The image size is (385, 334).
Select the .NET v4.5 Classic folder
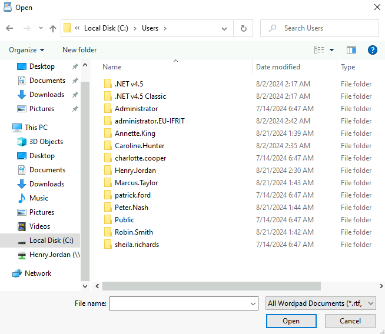(140, 96)
